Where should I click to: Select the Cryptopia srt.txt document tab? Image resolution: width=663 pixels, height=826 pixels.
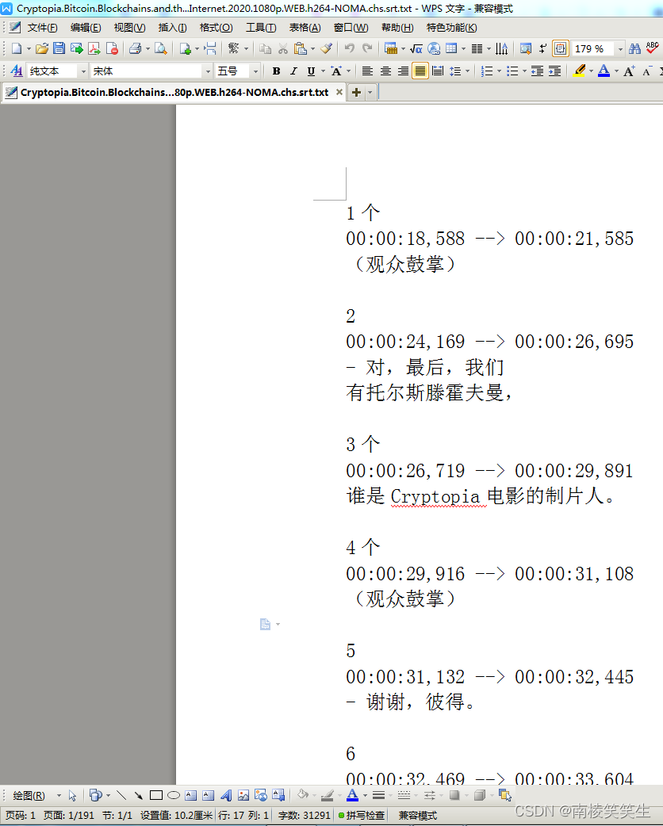[x=174, y=93]
